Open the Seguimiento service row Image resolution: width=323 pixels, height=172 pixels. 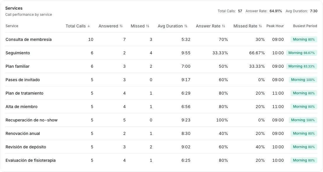[x=161, y=53]
